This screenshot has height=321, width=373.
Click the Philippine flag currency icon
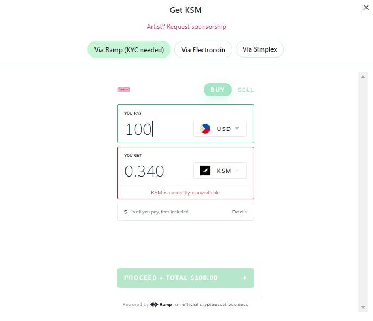click(x=205, y=129)
